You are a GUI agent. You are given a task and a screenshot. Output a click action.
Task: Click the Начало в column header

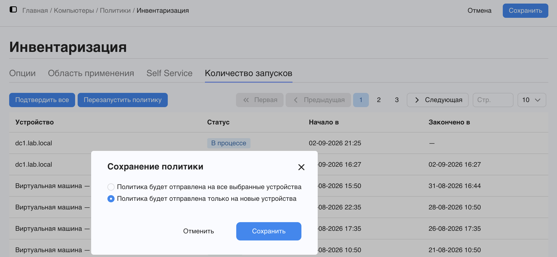pos(324,122)
